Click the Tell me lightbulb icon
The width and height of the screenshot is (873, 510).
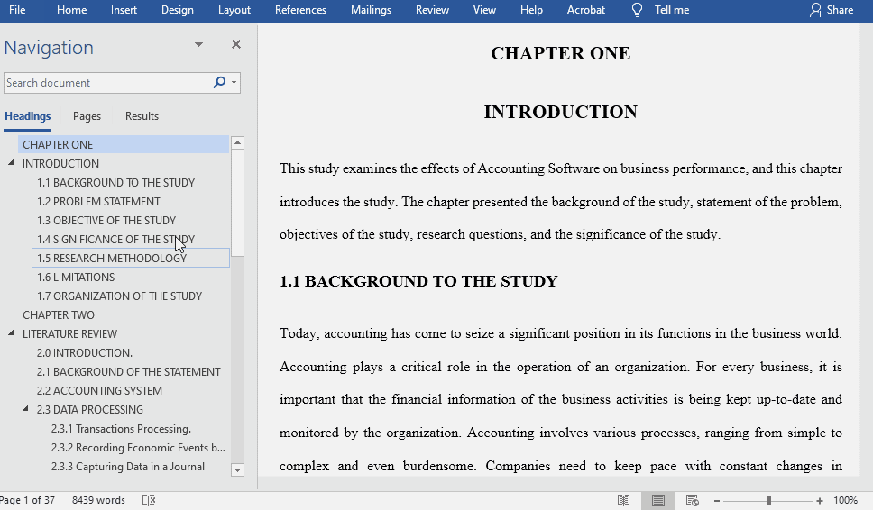click(x=637, y=10)
